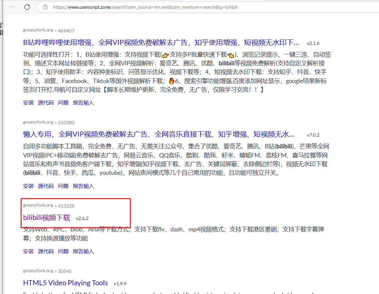
Task: Click the v2.1.6 version label
Action: pyautogui.click(x=313, y=43)
